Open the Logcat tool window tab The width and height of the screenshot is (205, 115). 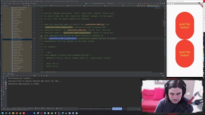(x=14, y=108)
